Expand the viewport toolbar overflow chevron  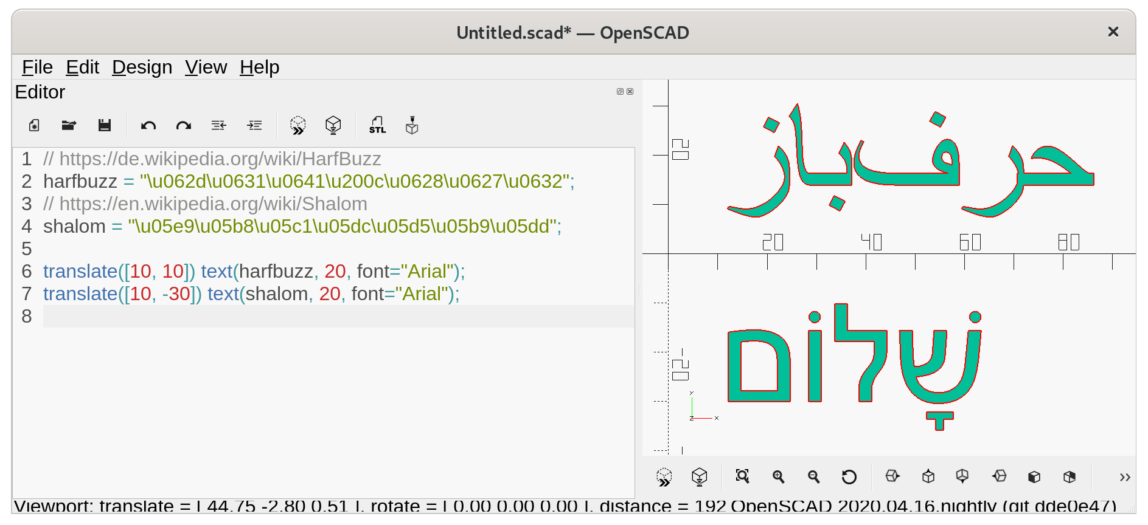click(1124, 477)
